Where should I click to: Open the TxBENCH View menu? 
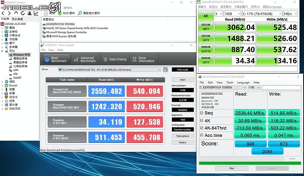51,50
